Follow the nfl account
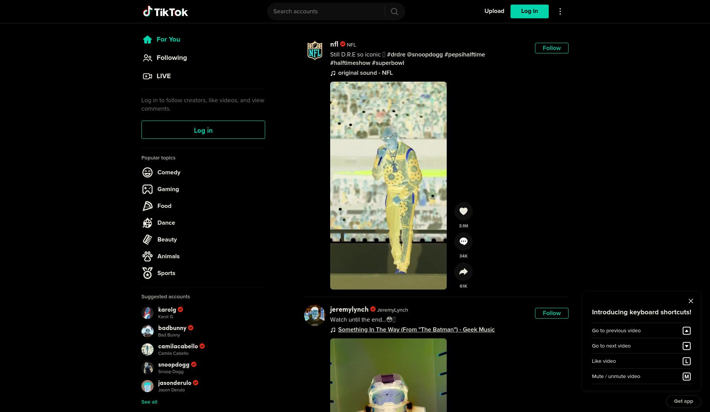 (551, 48)
